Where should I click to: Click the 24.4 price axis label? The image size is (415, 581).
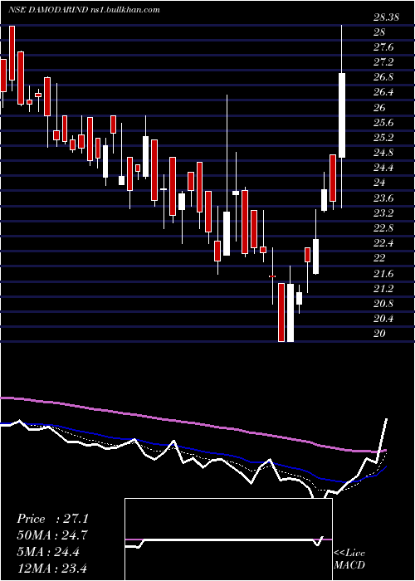click(x=383, y=168)
